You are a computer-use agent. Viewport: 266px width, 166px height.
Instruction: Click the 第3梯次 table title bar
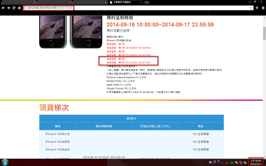pyautogui.click(x=132, y=118)
